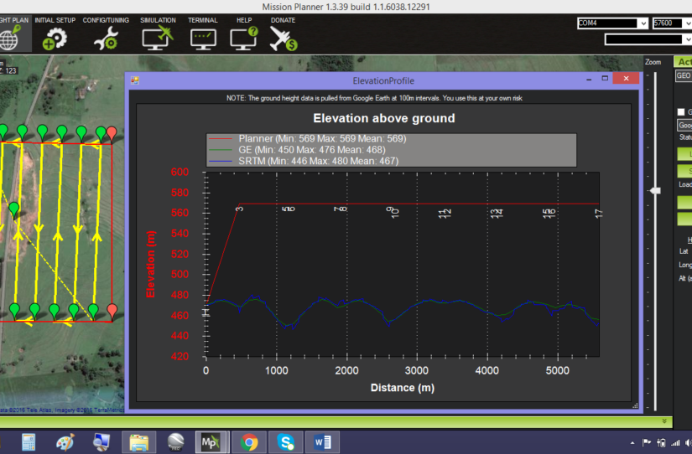Open the Terminal screen
692x454 pixels.
pyautogui.click(x=203, y=34)
